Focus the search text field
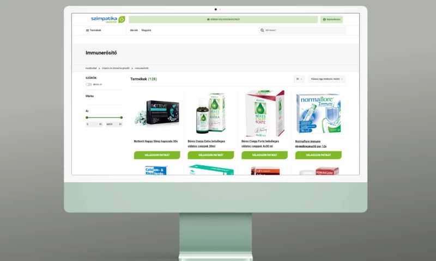 [302, 30]
